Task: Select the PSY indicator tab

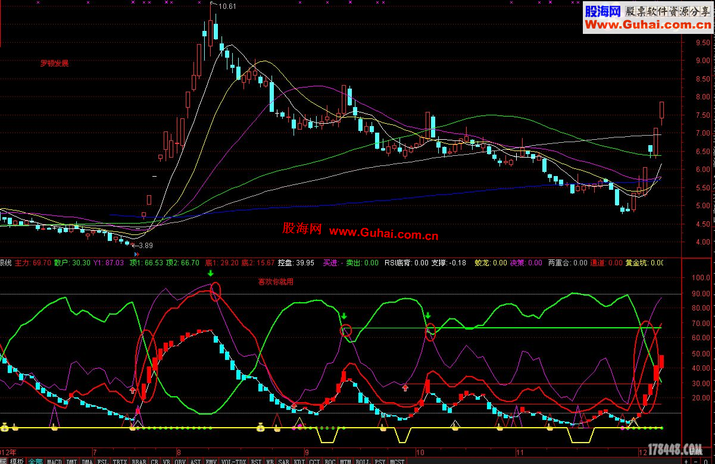Action: tap(380, 461)
